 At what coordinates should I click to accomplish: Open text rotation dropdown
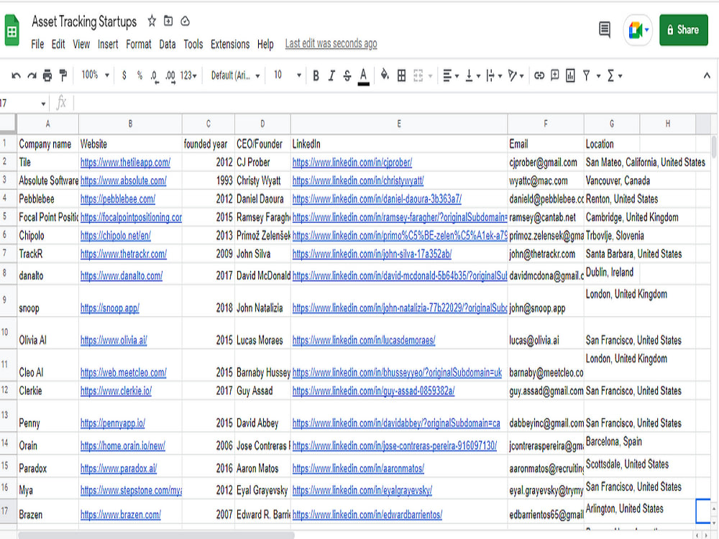coord(516,75)
